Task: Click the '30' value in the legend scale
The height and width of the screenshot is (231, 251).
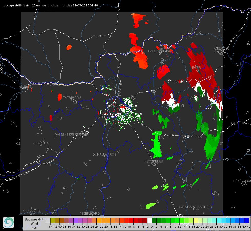Action: [x=221, y=227]
